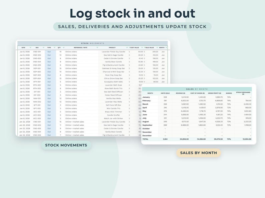Open the Cost Value filter arrow

tap(142, 48)
